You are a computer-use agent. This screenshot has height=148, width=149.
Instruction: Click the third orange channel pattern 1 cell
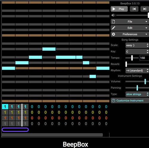coord(18,118)
